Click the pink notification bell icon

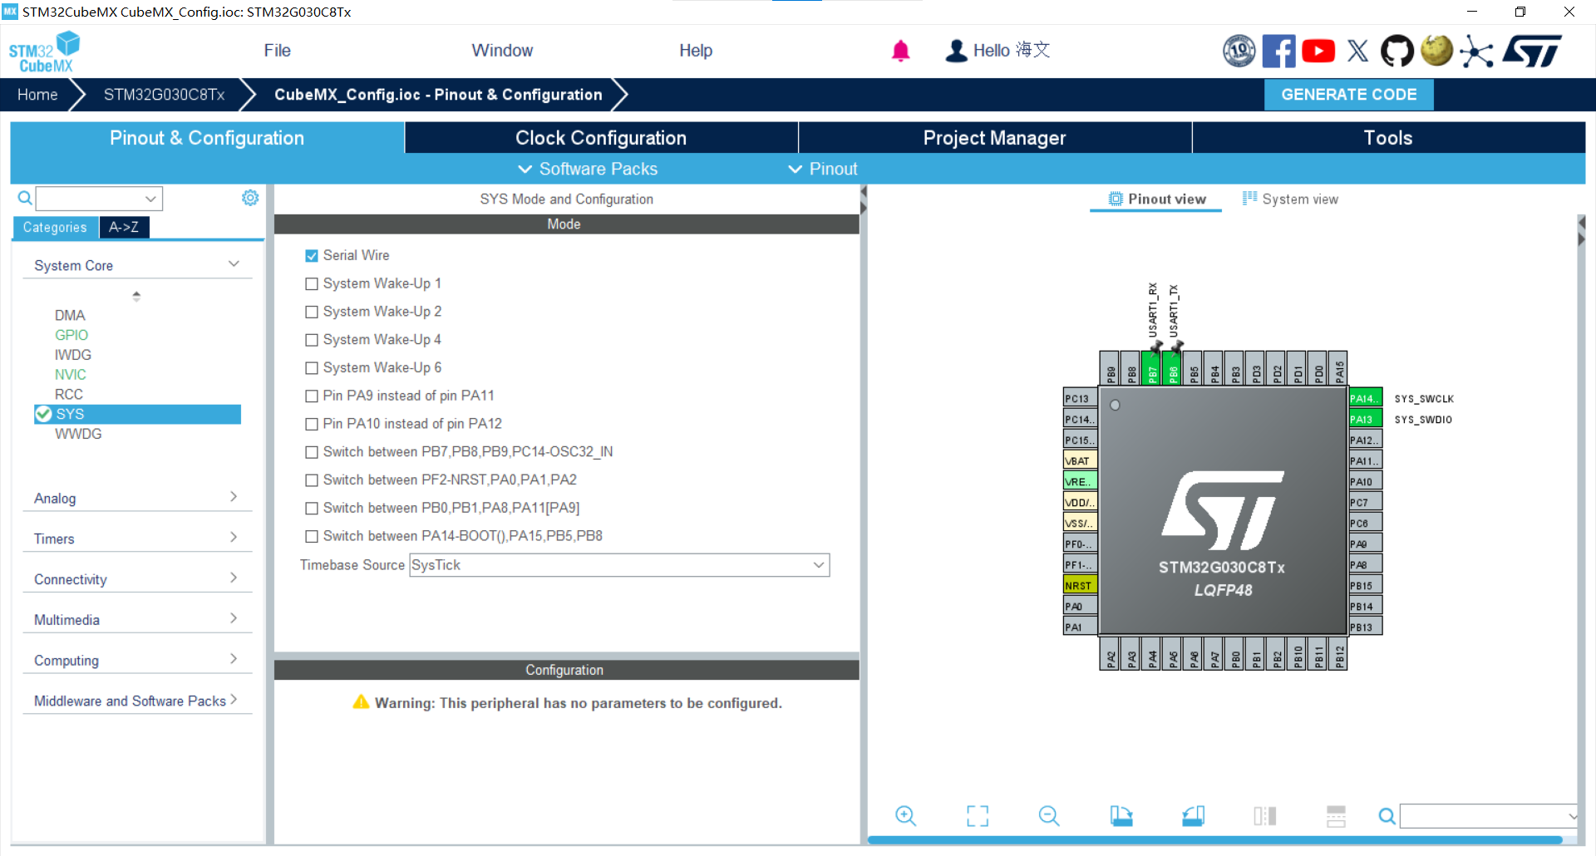coord(900,52)
